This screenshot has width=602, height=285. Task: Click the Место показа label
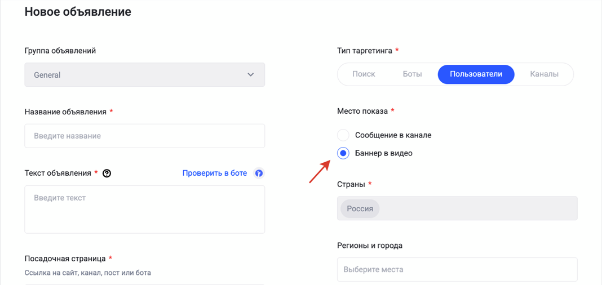pos(362,111)
